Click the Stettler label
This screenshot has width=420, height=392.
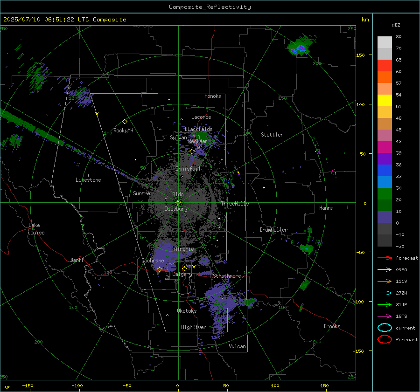coord(272,135)
